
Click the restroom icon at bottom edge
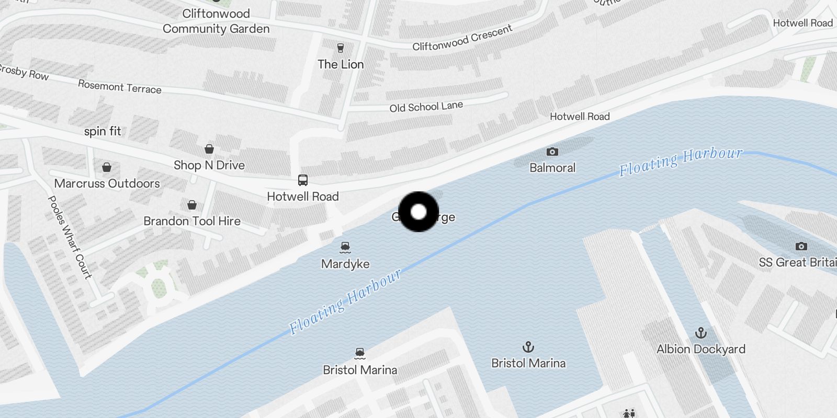pyautogui.click(x=629, y=414)
